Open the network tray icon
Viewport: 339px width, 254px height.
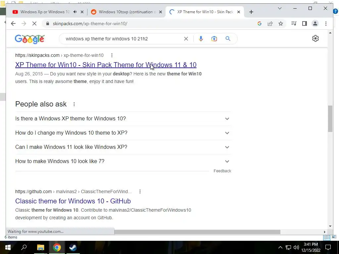click(288, 247)
